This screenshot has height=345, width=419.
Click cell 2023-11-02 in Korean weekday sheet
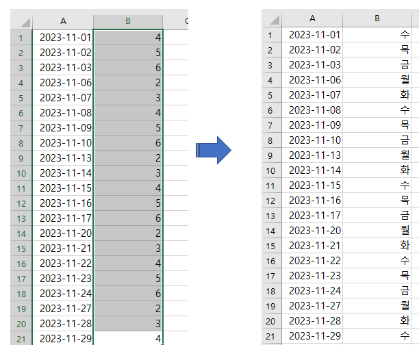pos(312,50)
